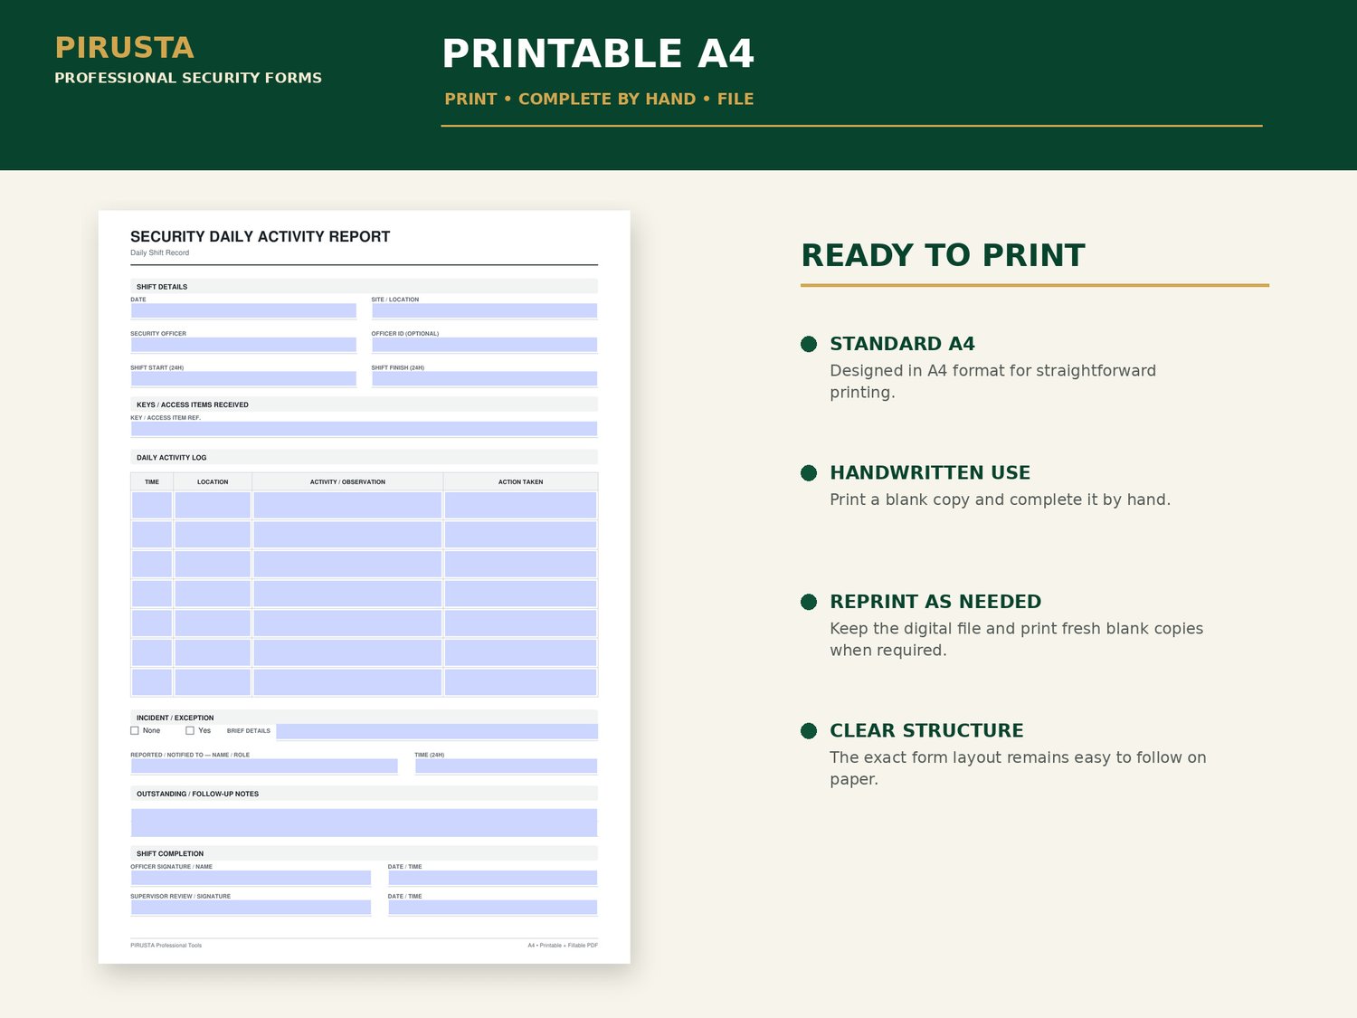
Task: Click the Security Officer input field
Action: tap(243, 345)
